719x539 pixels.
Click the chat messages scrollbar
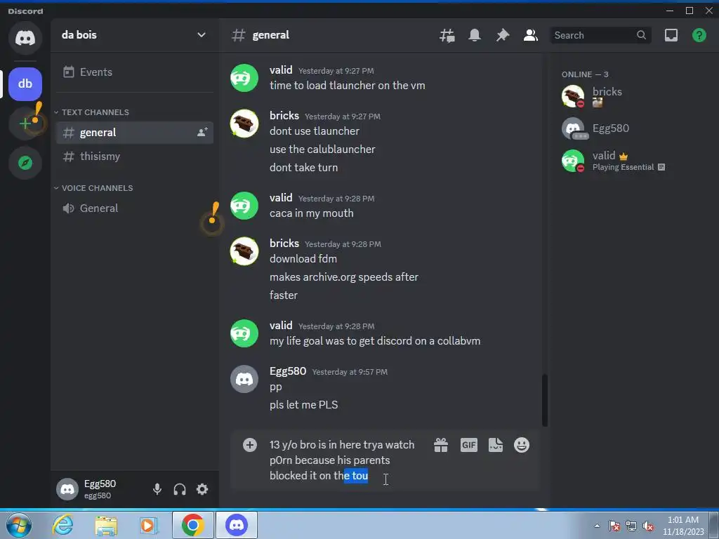click(x=545, y=400)
